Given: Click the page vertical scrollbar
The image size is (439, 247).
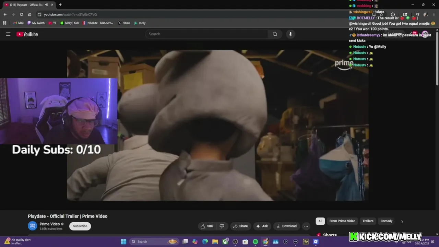Looking at the screenshot, I should [437, 58].
